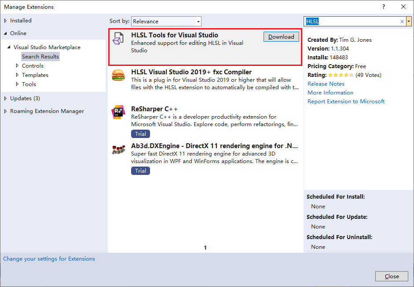Click Report Extension to Microsoft link
Viewport: 414px width, 287px height.
pyautogui.click(x=346, y=101)
